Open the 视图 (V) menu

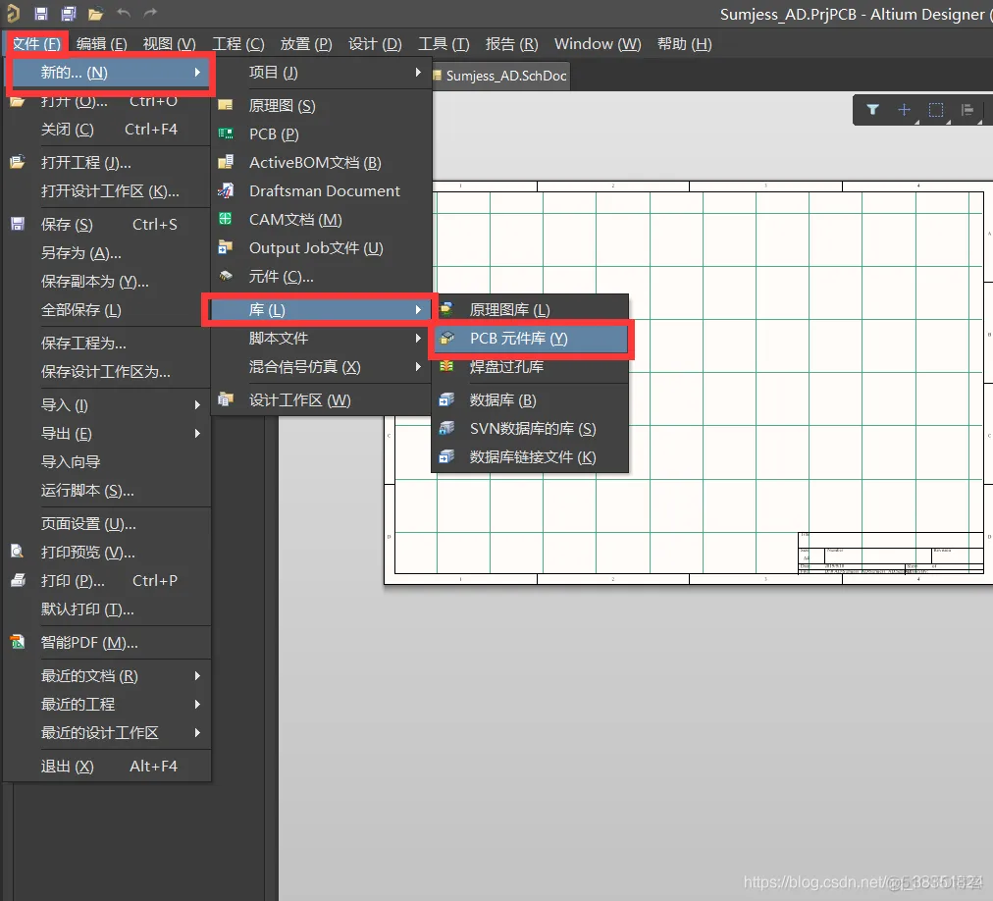[169, 44]
